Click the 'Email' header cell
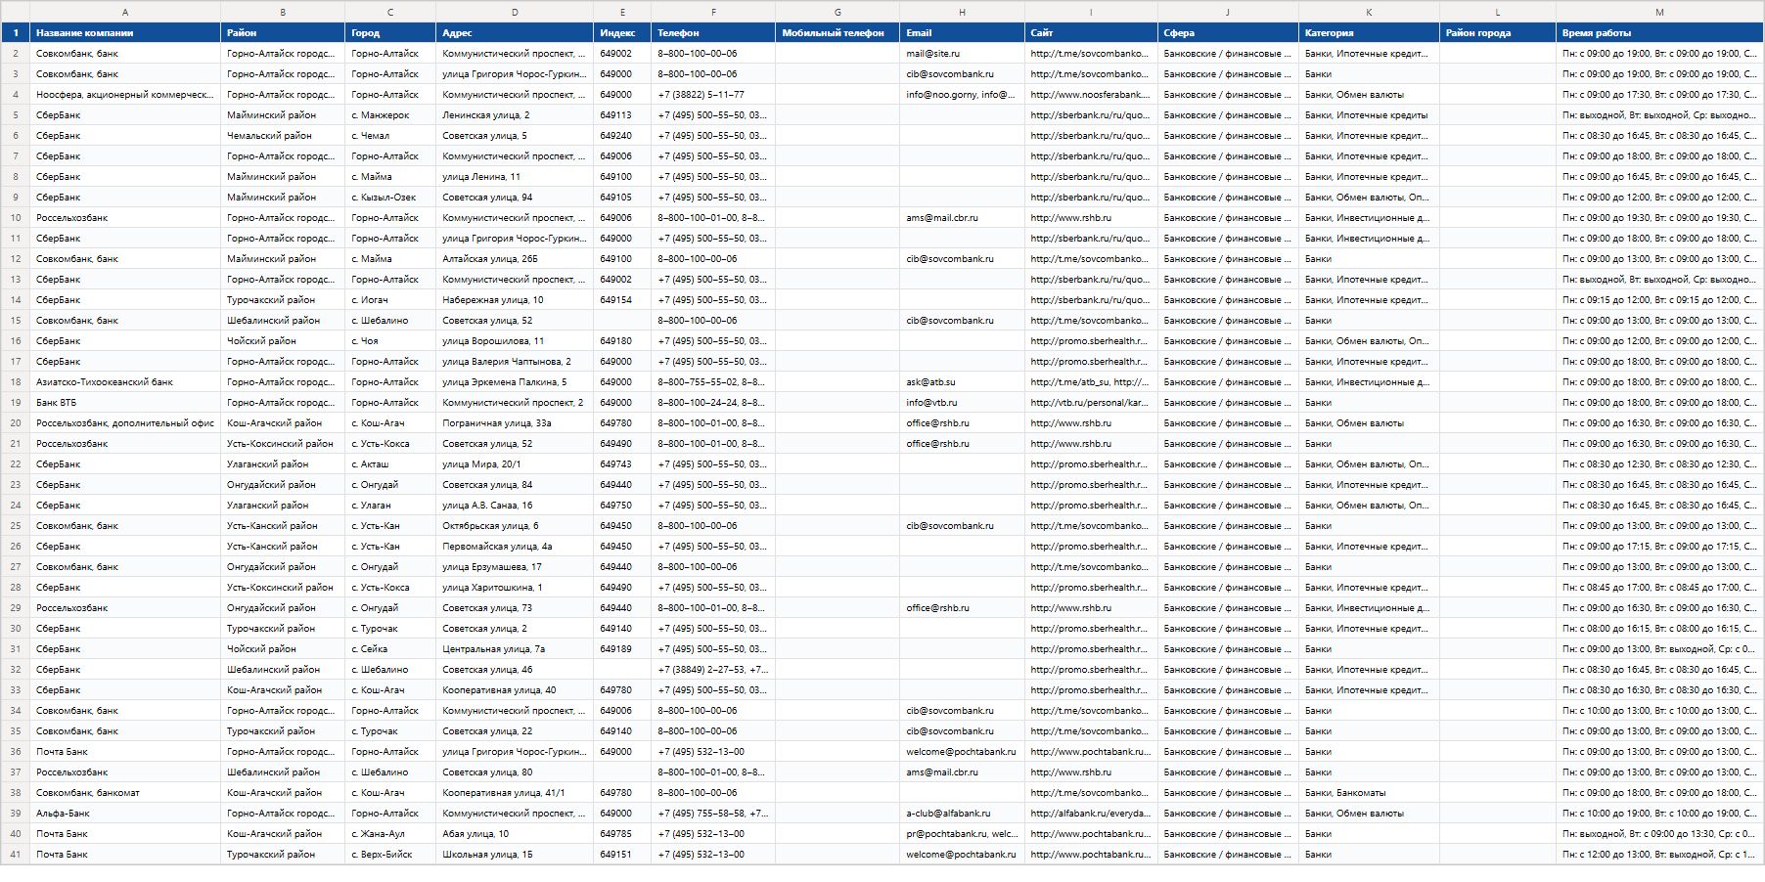This screenshot has width=1765, height=882. click(x=962, y=32)
